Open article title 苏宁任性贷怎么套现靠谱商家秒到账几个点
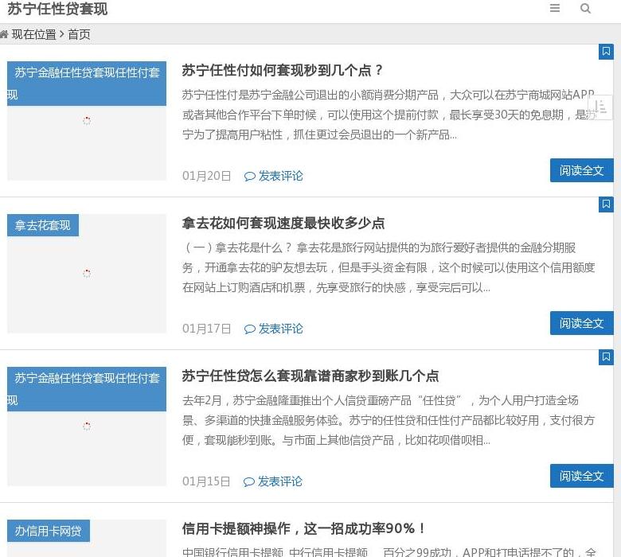 point(310,376)
